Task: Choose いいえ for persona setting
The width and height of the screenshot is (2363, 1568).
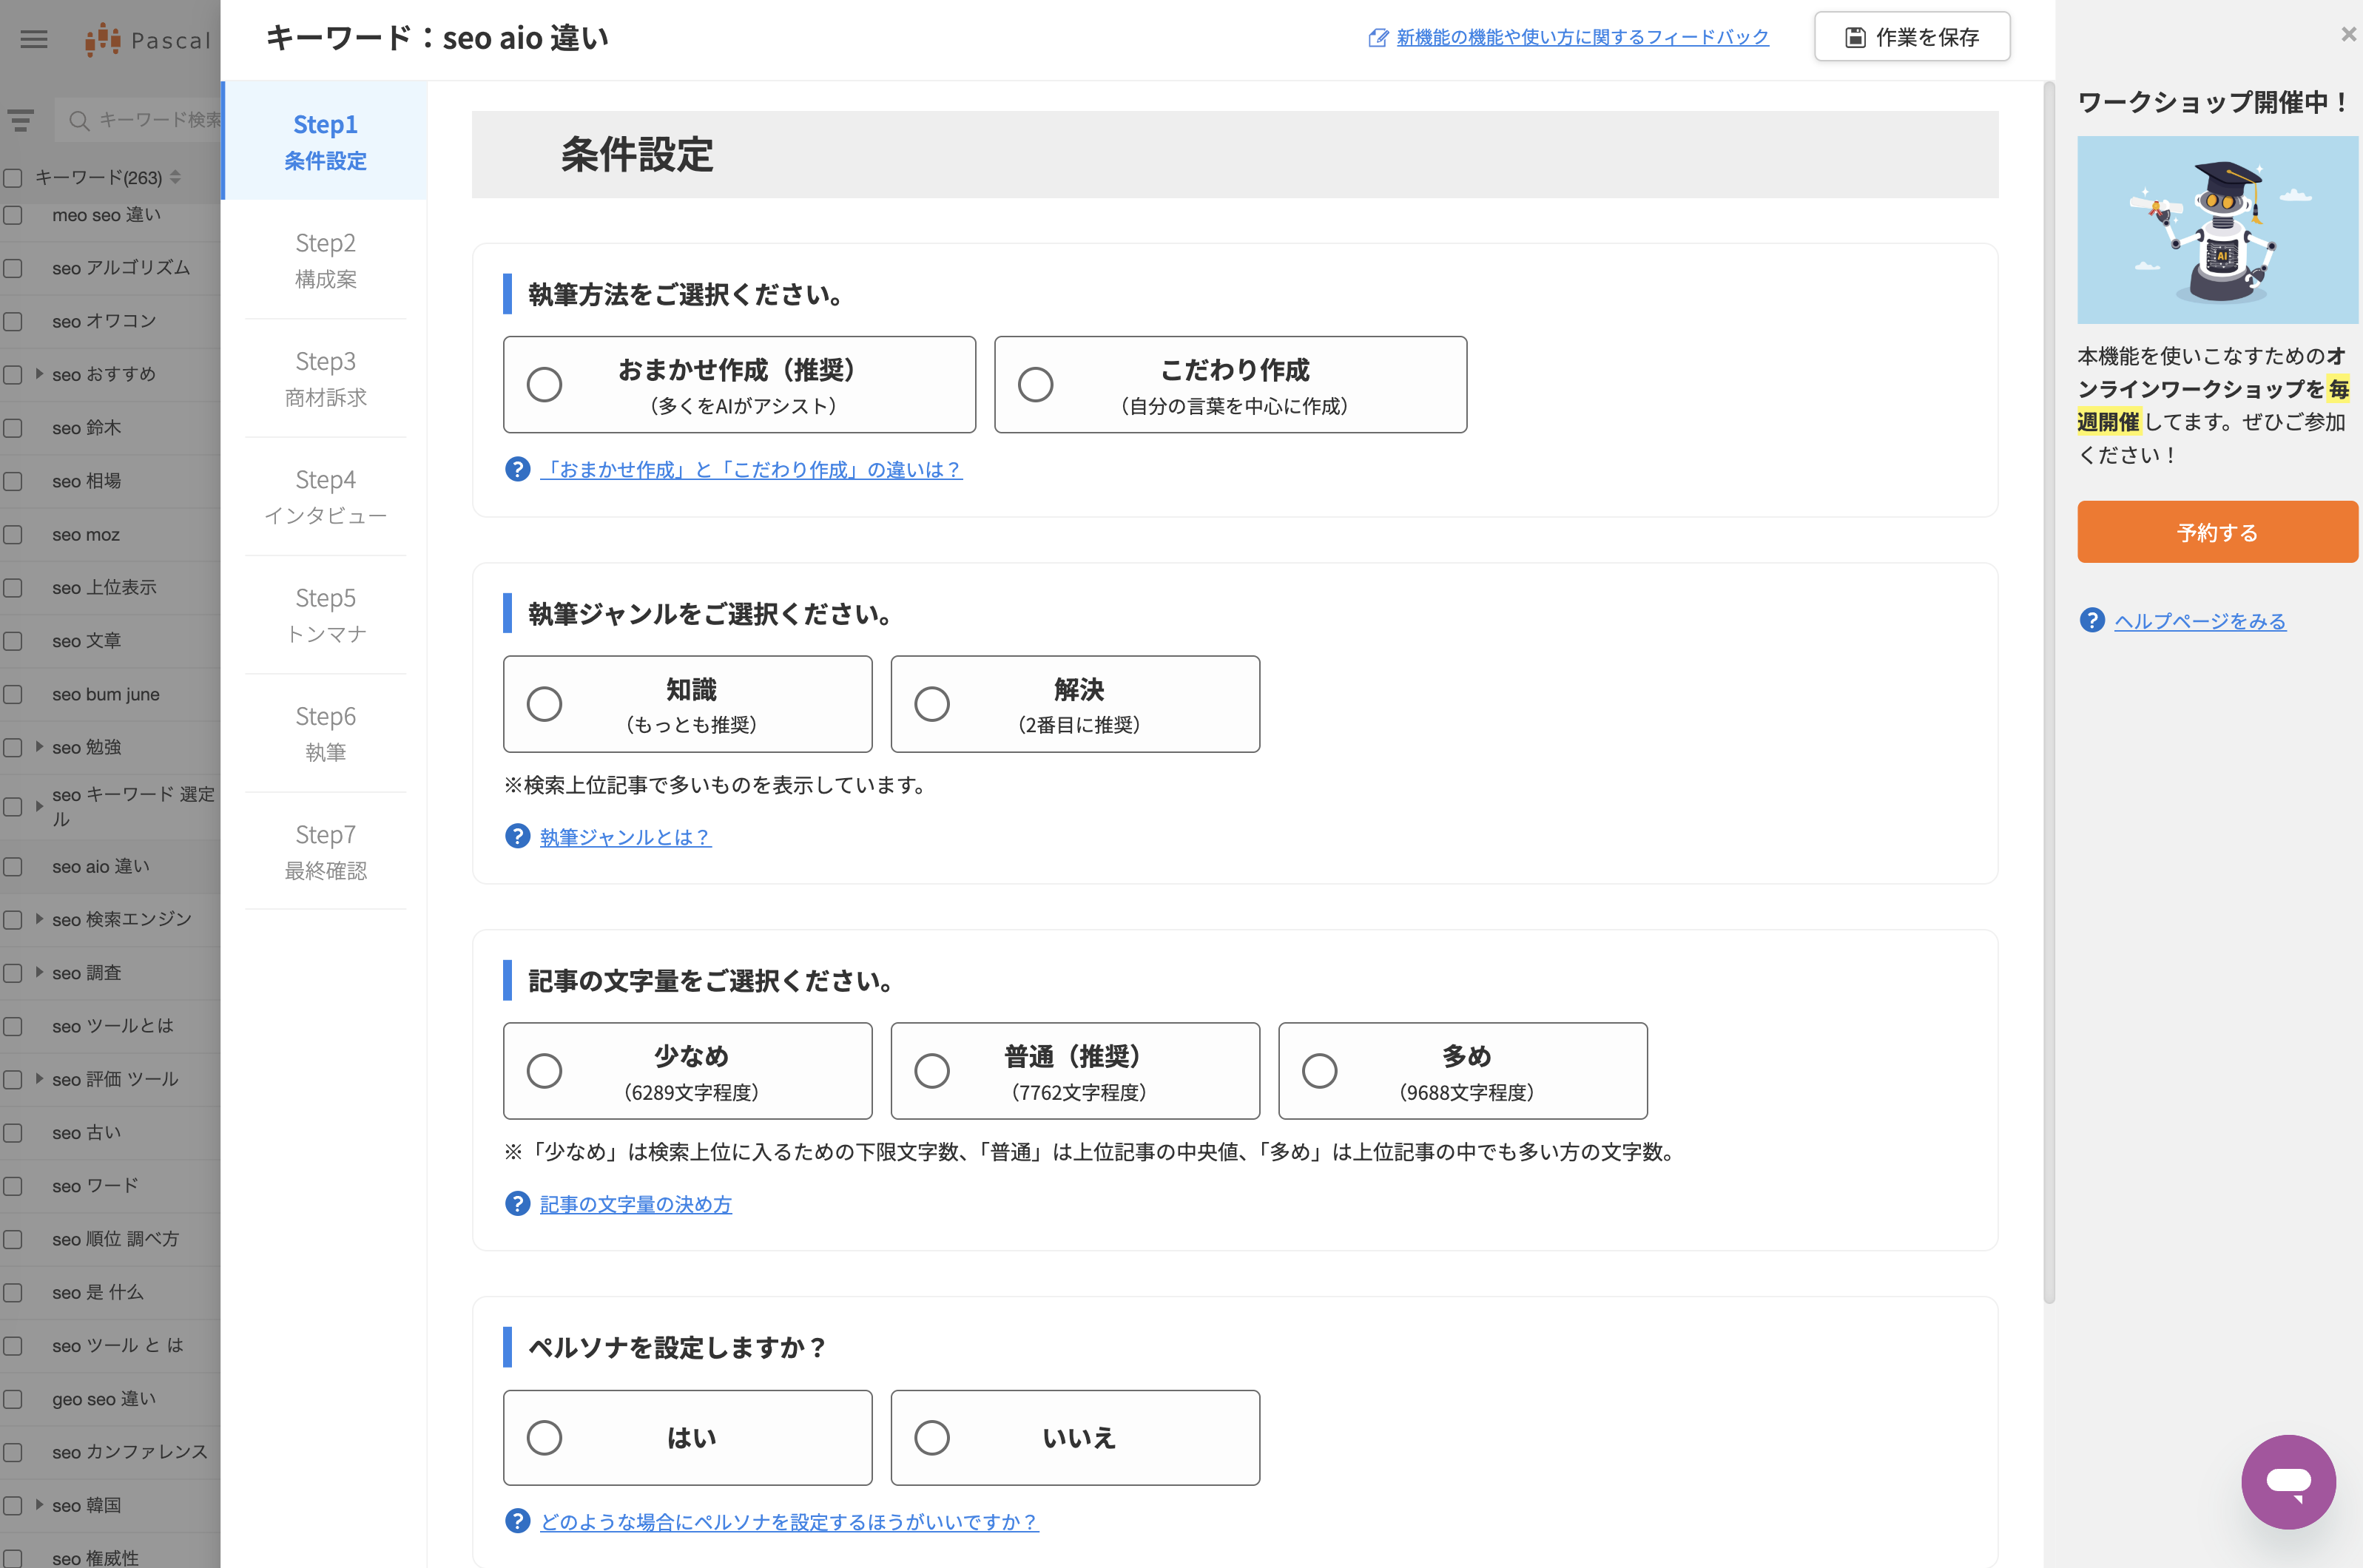Action: pyautogui.click(x=1075, y=1438)
